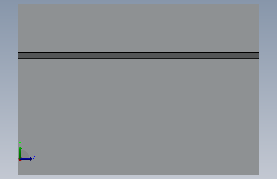The image size is (277, 179).
Task: Select the green Y axis arrow
Action: click(x=20, y=152)
